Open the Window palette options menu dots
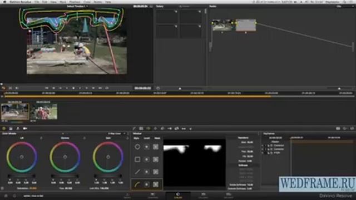 coord(259,134)
